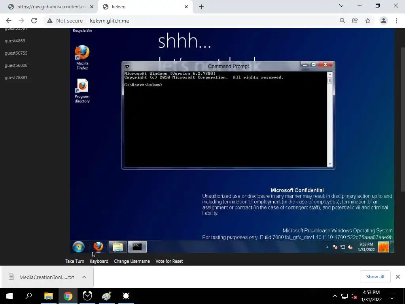Open the sun icon app on taskbar
This screenshot has height=304, width=405.
click(126, 296)
